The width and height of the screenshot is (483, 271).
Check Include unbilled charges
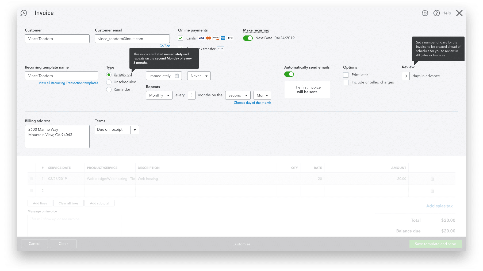(346, 82)
